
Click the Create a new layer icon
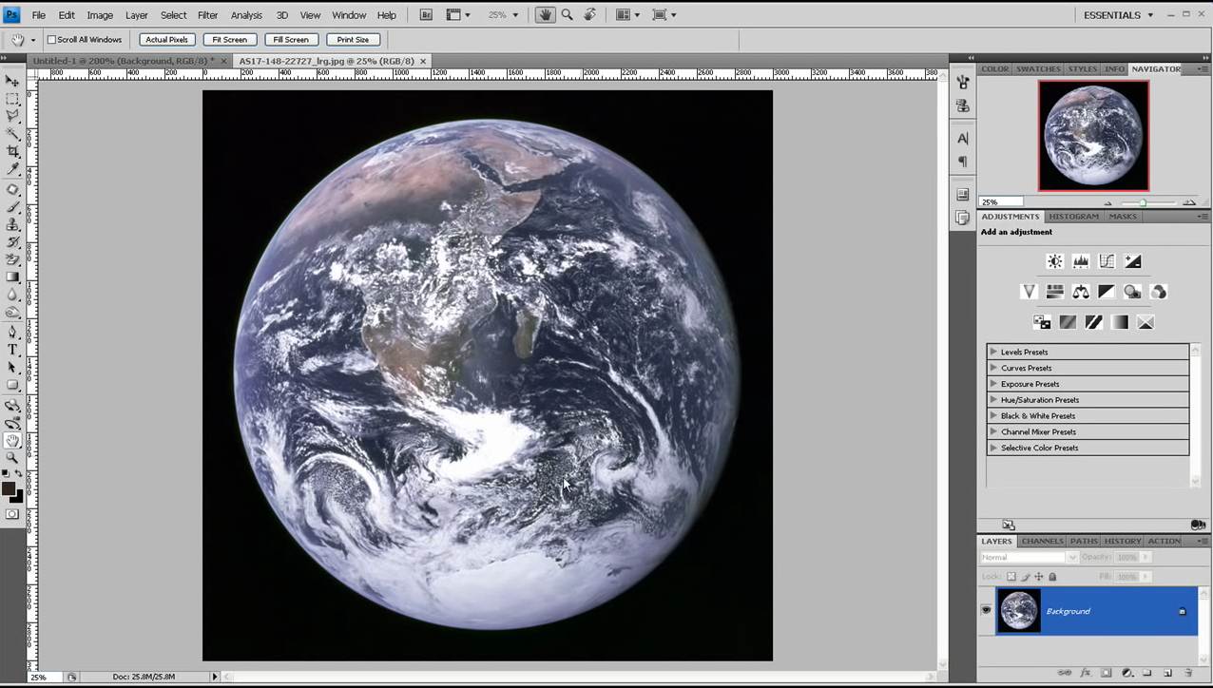[x=1165, y=674]
